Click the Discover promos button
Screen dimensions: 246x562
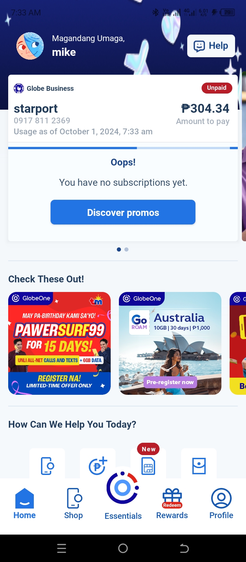[123, 212]
